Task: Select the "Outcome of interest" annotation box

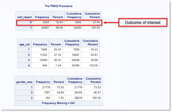Action: coord(143,23)
